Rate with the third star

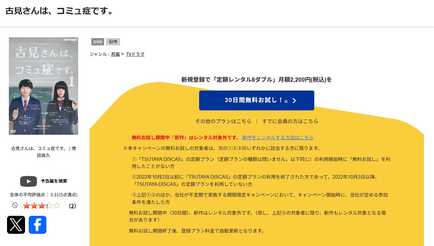pyautogui.click(x=42, y=205)
